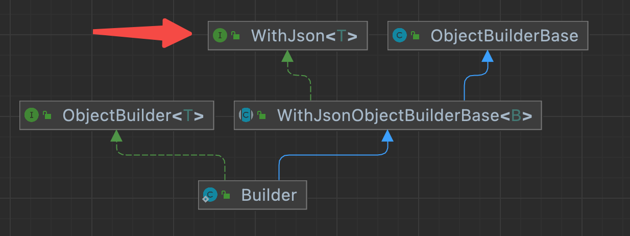The width and height of the screenshot is (630, 236).
Task: Click the abstract class icon on WithJsonObjectBuilderBase
Action: coord(246,115)
